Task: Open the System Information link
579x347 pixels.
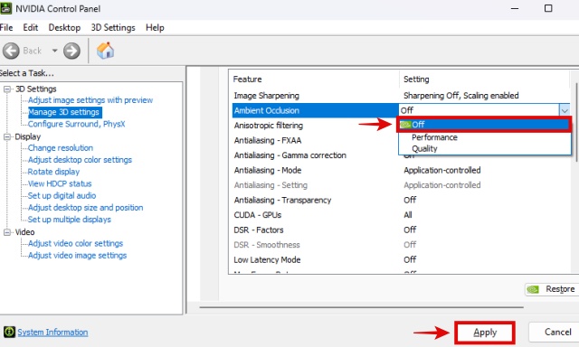Action: (x=52, y=333)
